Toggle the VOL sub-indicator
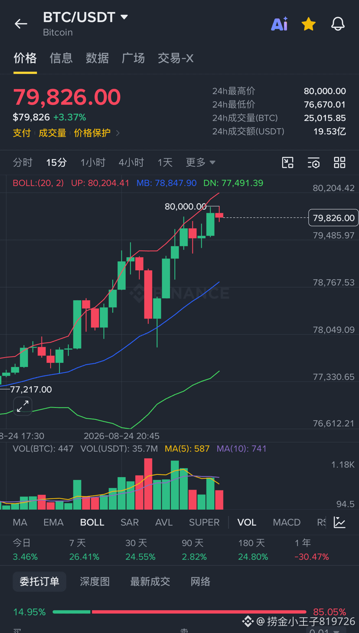The width and height of the screenshot is (359, 633). pos(247,522)
